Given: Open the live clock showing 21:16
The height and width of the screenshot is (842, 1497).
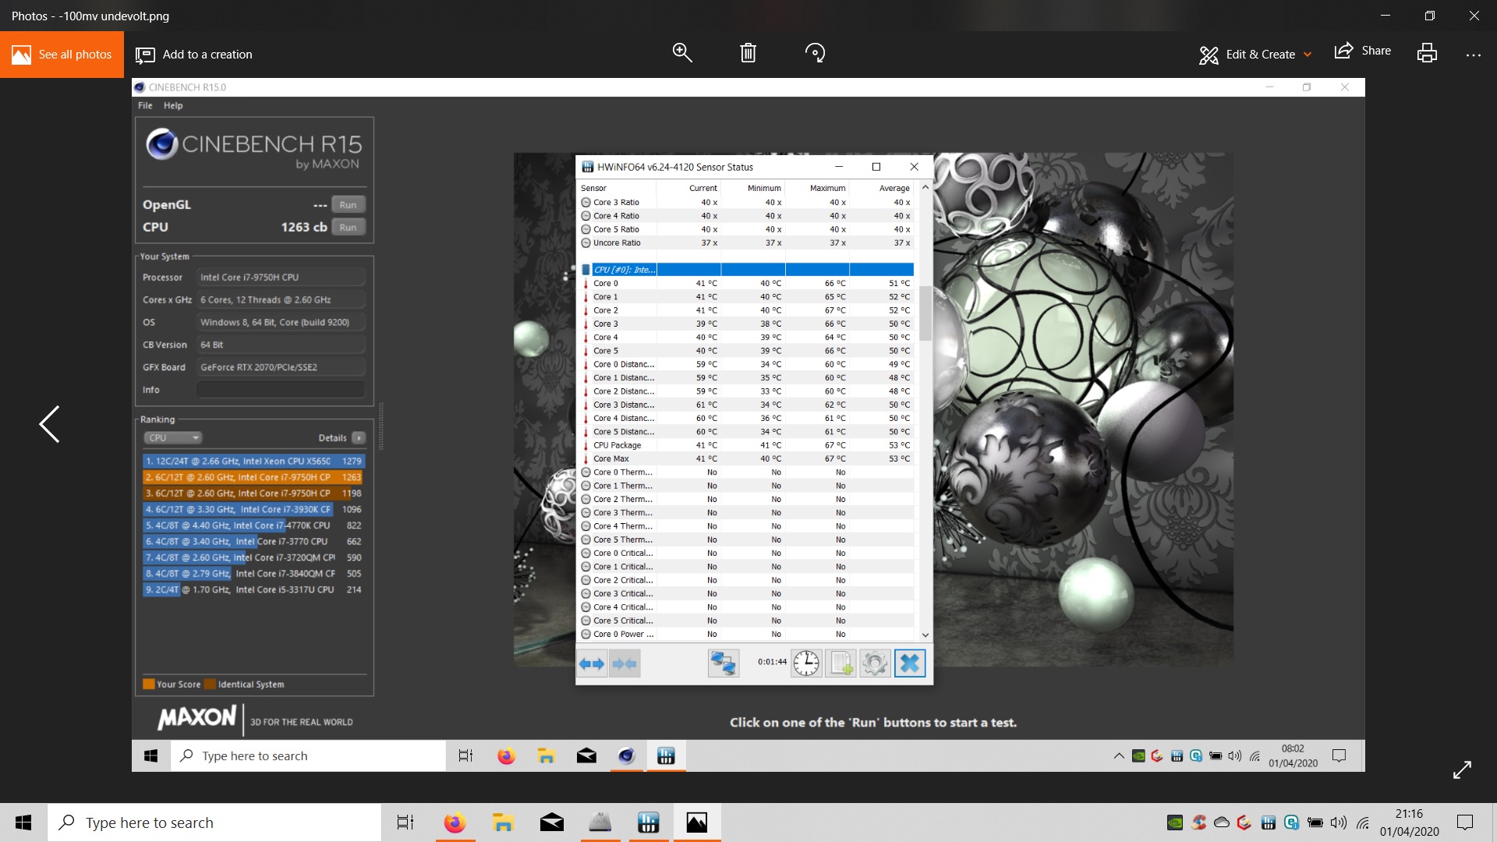Looking at the screenshot, I should click(1409, 823).
